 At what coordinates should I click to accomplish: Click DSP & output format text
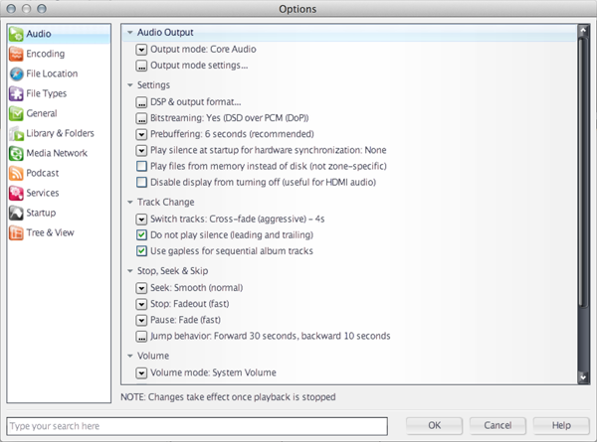tap(196, 102)
